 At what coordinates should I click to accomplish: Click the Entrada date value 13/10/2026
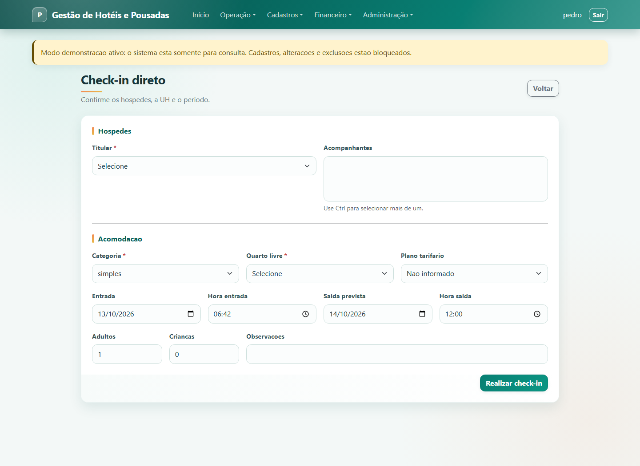[116, 314]
